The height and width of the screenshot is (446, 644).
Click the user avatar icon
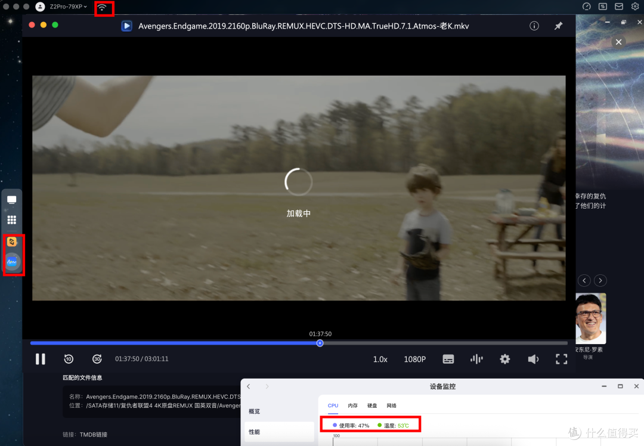(41, 7)
